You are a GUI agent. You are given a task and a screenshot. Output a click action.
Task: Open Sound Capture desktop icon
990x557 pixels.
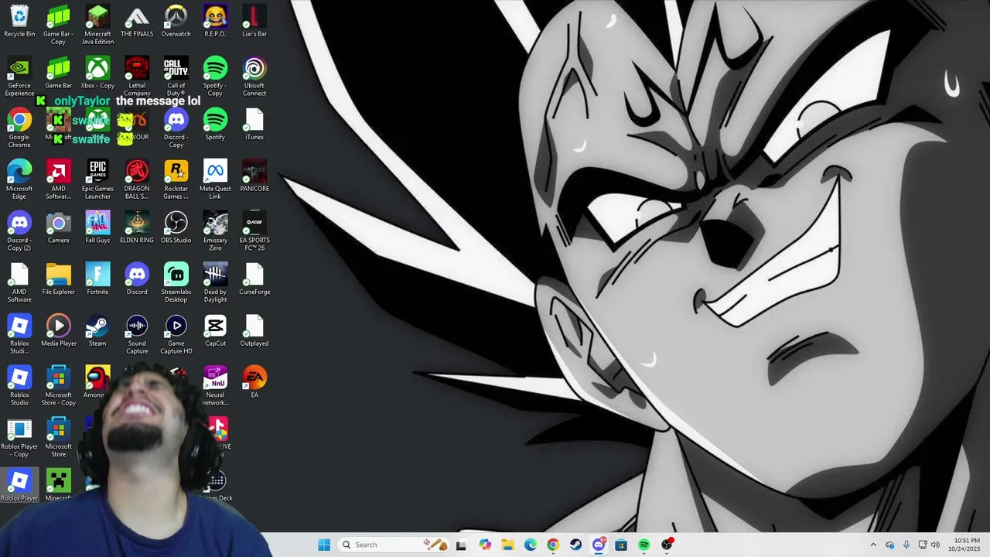[x=137, y=334]
